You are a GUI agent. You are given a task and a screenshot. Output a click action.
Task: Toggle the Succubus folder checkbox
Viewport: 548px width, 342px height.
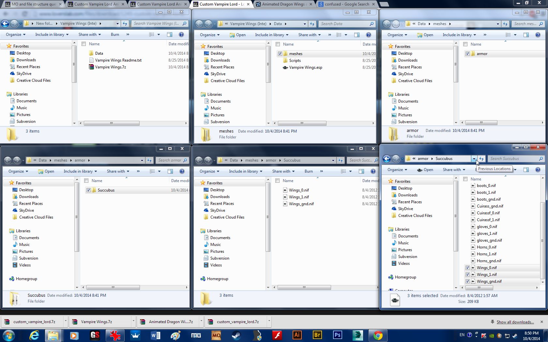(88, 190)
